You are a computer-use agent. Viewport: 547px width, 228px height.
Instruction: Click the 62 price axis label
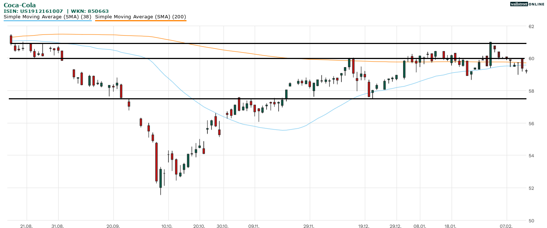531,26
